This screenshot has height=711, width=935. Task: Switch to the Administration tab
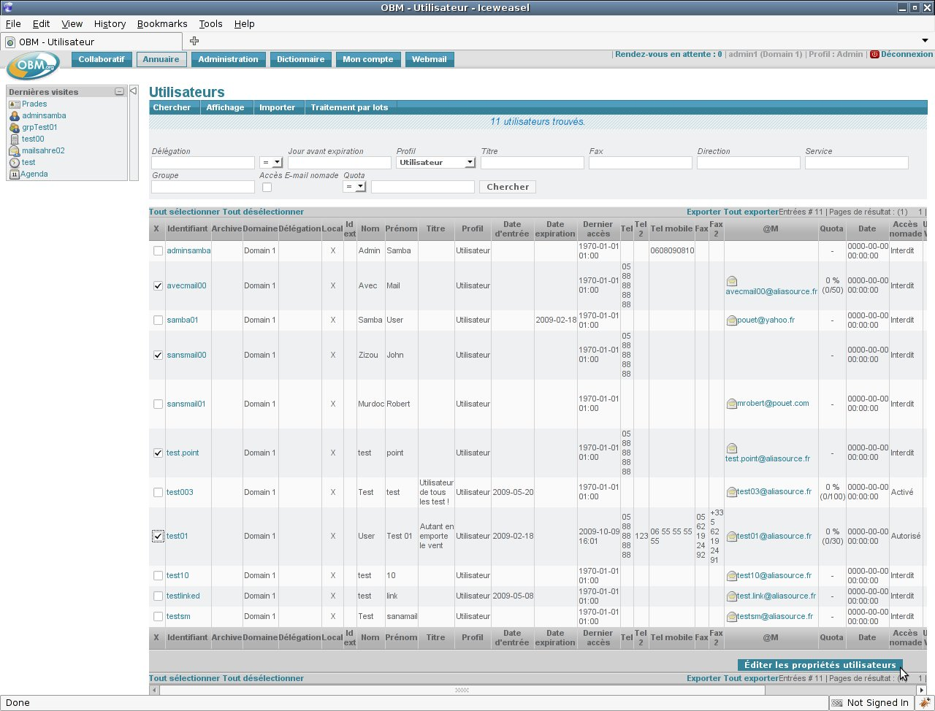[x=228, y=59]
